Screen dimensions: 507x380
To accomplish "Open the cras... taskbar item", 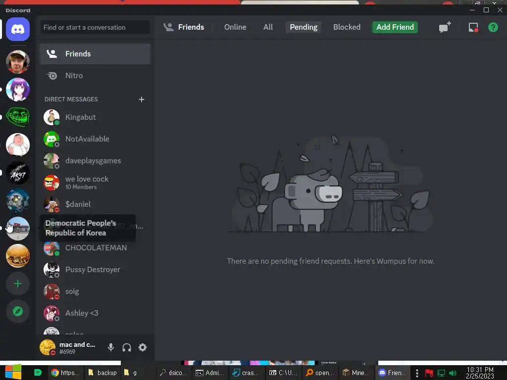I will click(247, 373).
